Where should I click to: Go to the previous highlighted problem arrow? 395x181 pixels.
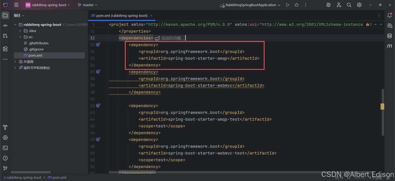[376, 24]
